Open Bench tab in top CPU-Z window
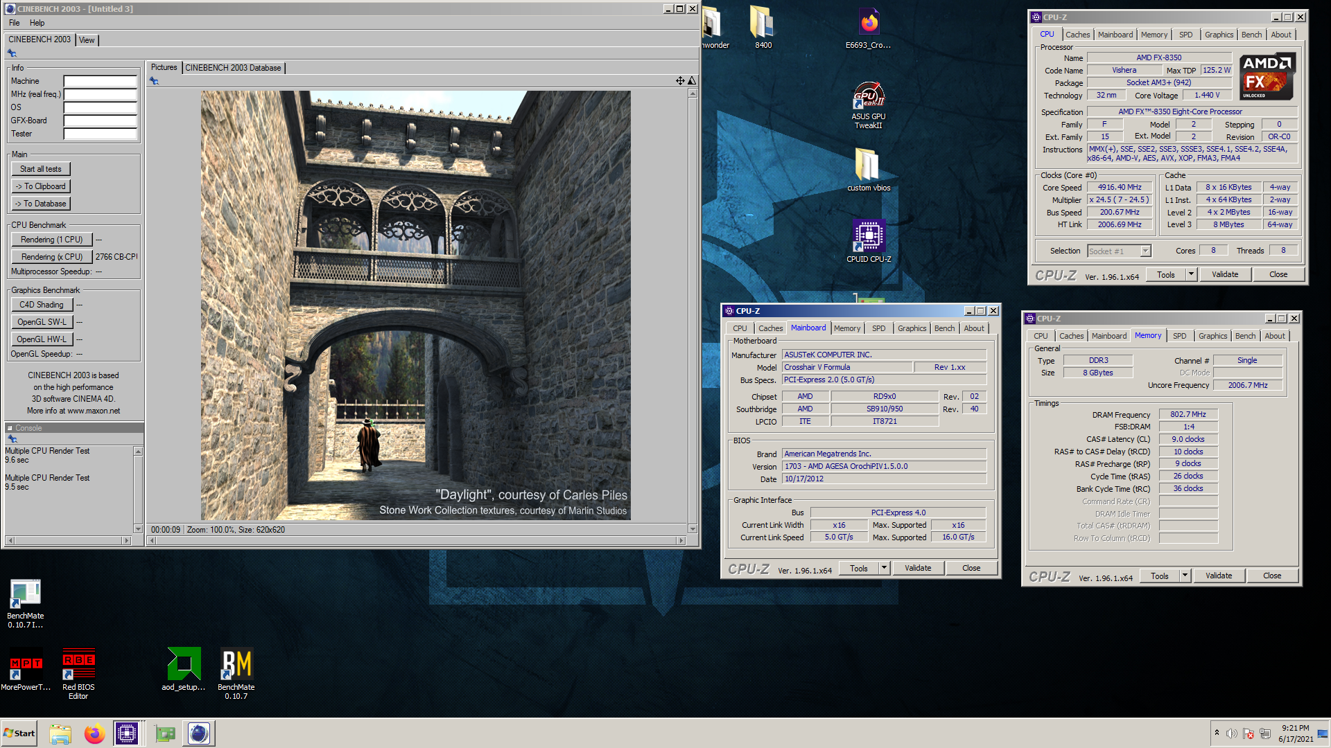Viewport: 1331px width, 748px height. 1251,35
